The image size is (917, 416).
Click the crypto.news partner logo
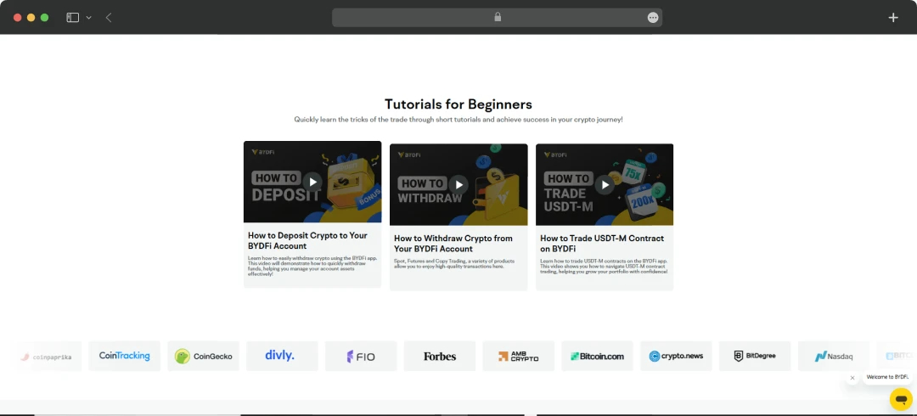point(676,356)
